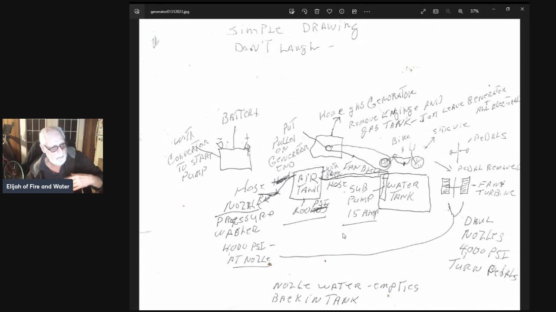Restore down the Photos window
The image size is (556, 312).
(508, 9)
